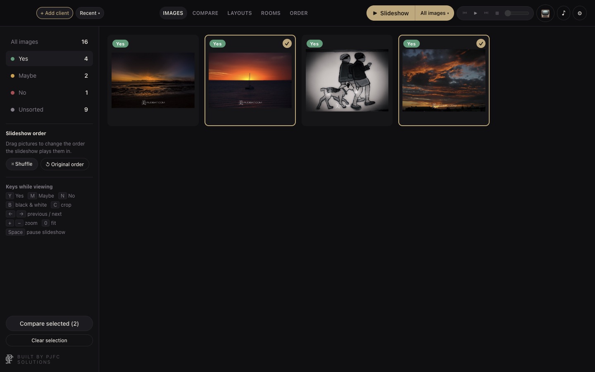This screenshot has height=372, width=595.
Task: Adjust the slideshow speed slider
Action: tap(516, 13)
